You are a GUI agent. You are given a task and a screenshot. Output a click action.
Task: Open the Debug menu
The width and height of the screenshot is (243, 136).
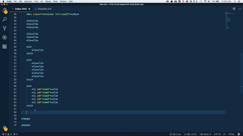[48, 2]
